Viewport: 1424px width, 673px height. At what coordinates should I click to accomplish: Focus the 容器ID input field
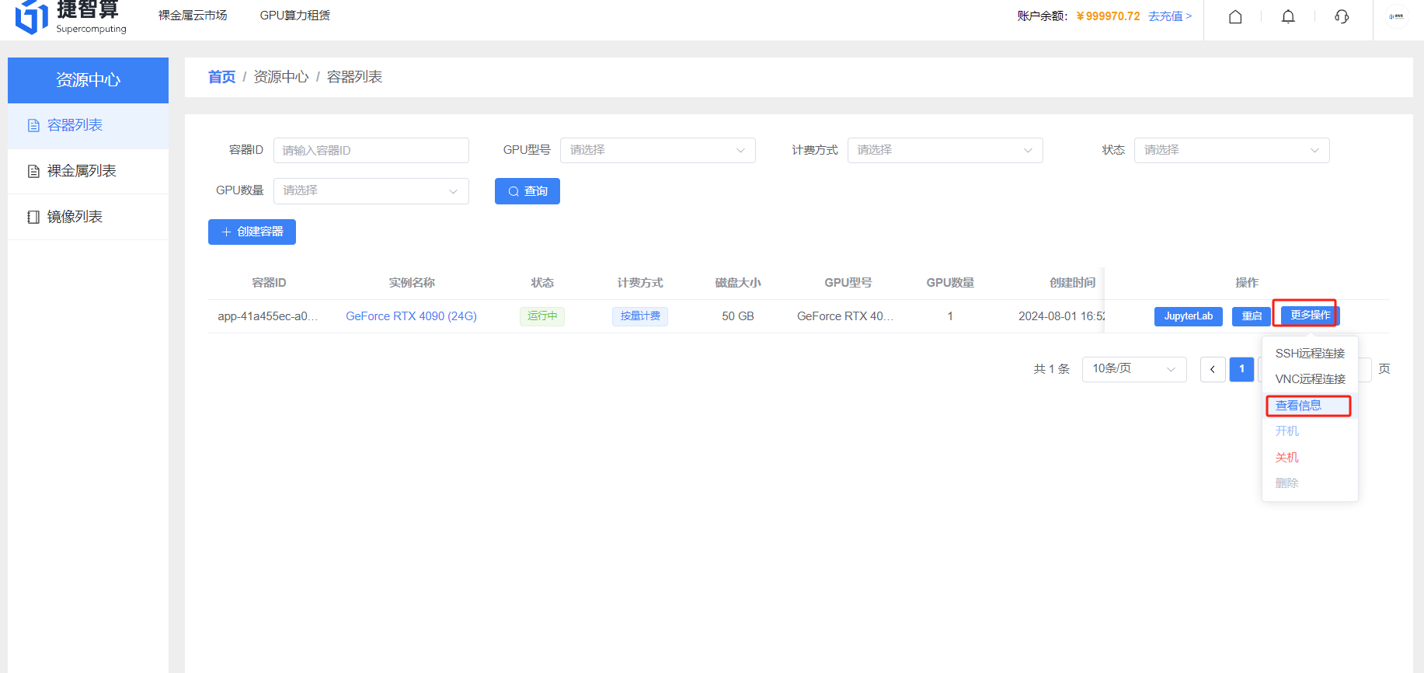pos(371,150)
